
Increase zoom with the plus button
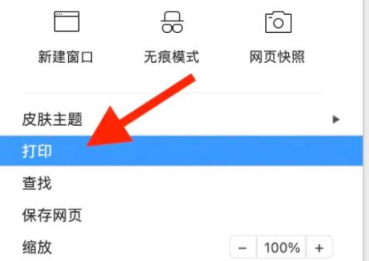[319, 248]
